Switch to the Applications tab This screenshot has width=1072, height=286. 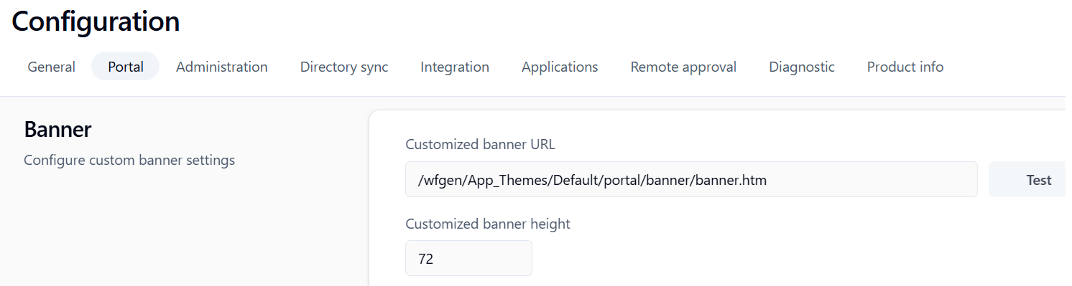[560, 67]
